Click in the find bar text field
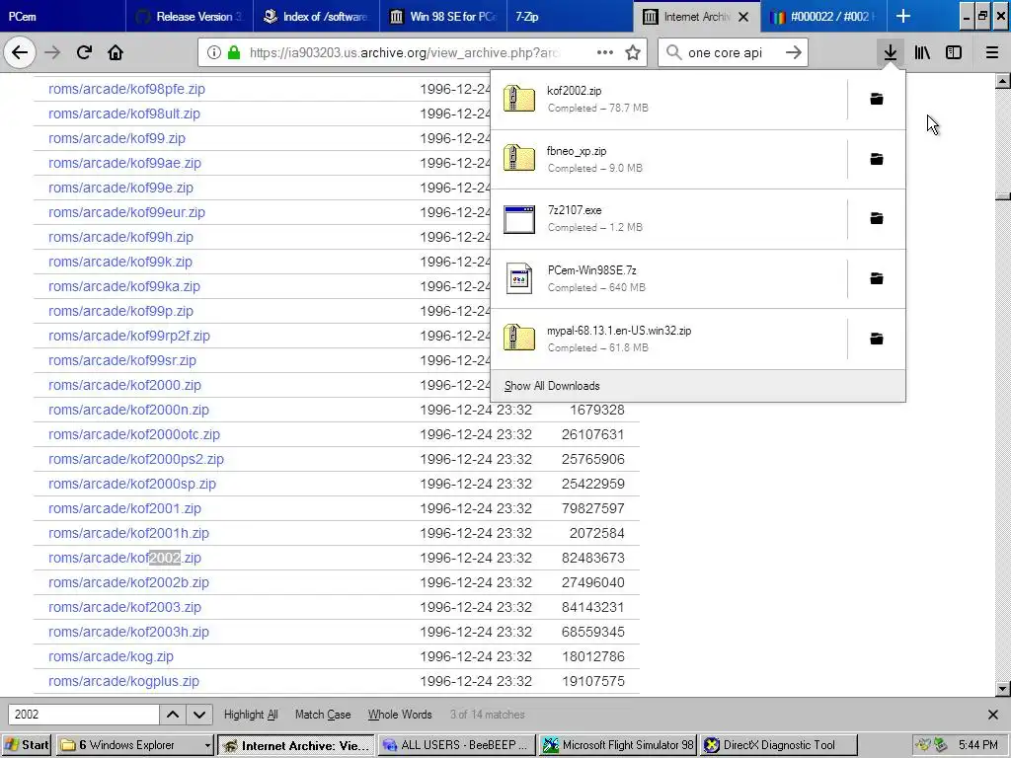This screenshot has width=1011, height=758. coord(83,715)
